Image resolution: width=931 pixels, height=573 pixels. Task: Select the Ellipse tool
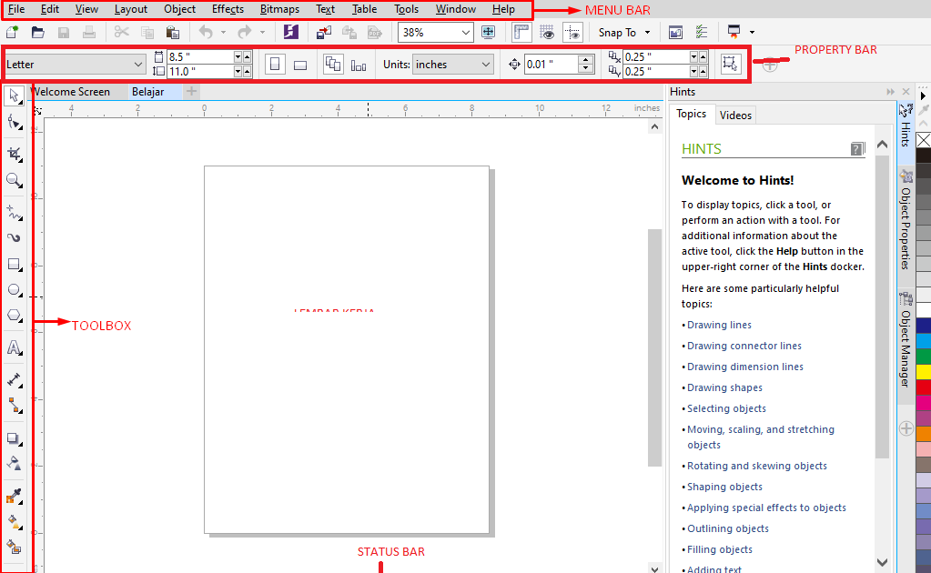[14, 289]
